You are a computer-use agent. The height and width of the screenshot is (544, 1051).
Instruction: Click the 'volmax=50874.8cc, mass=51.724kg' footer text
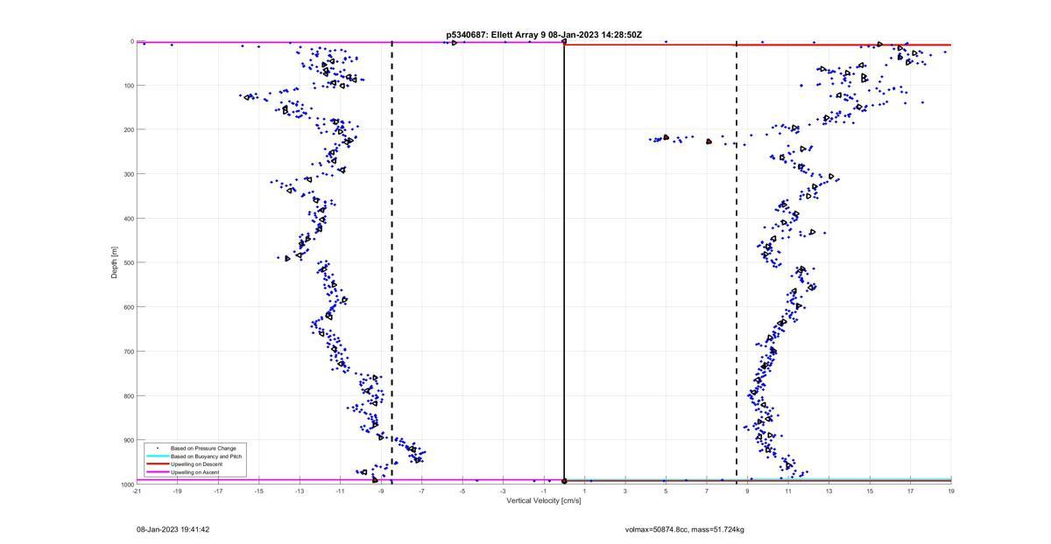point(685,529)
